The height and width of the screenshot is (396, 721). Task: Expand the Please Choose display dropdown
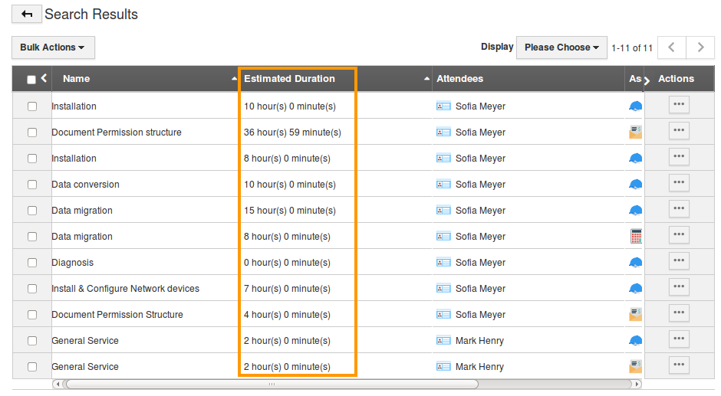coord(561,47)
